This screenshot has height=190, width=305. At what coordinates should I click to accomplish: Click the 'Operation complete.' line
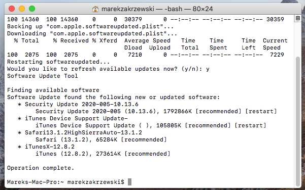tap(41, 168)
